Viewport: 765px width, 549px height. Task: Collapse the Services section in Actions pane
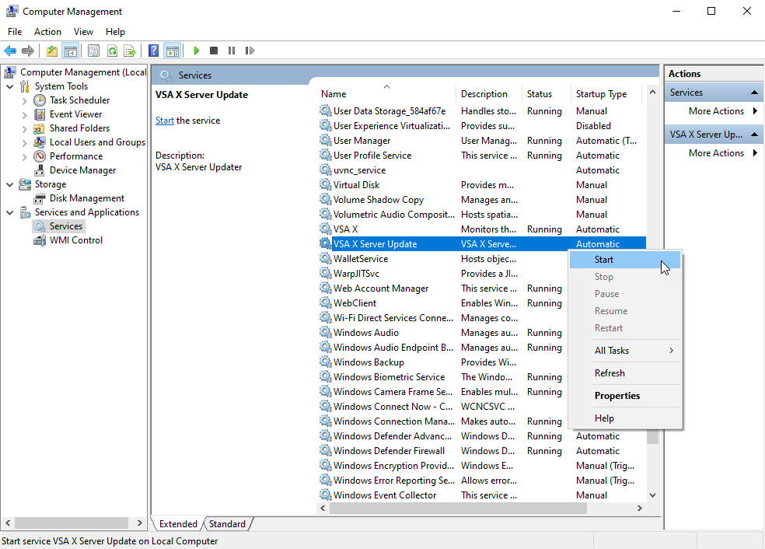[x=755, y=93]
